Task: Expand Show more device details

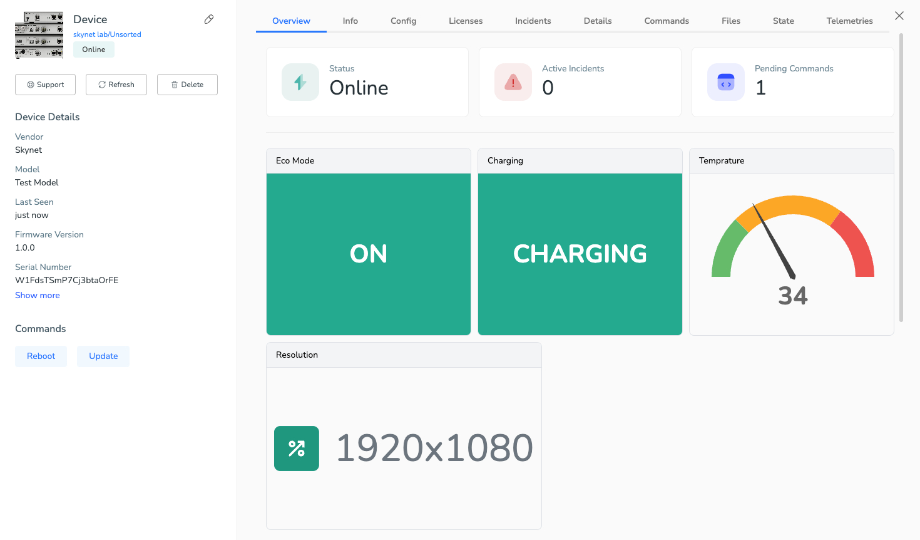Action: click(38, 295)
